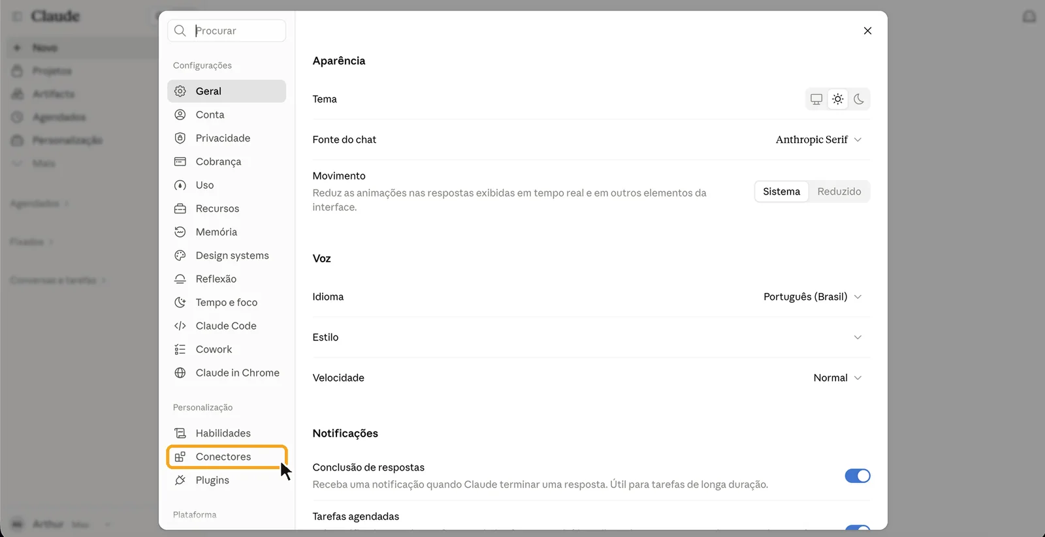The image size is (1045, 537).
Task: Open the Idioma language dropdown
Action: [x=812, y=297]
